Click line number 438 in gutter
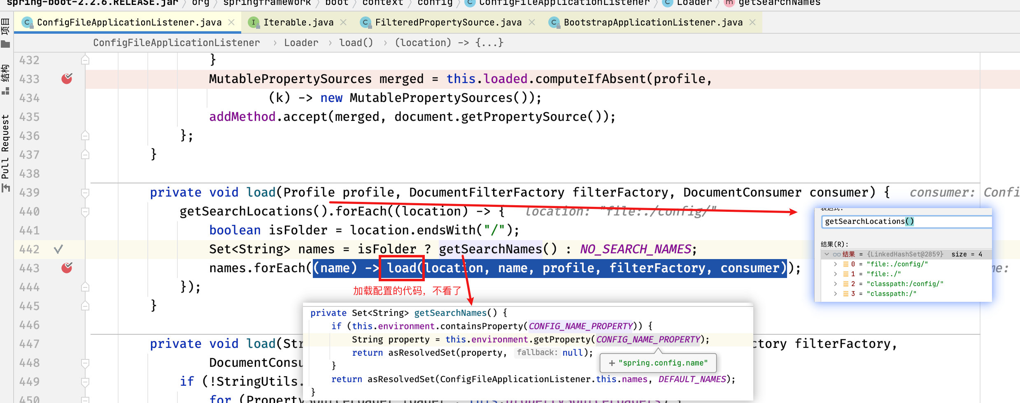This screenshot has height=403, width=1020. [30, 174]
